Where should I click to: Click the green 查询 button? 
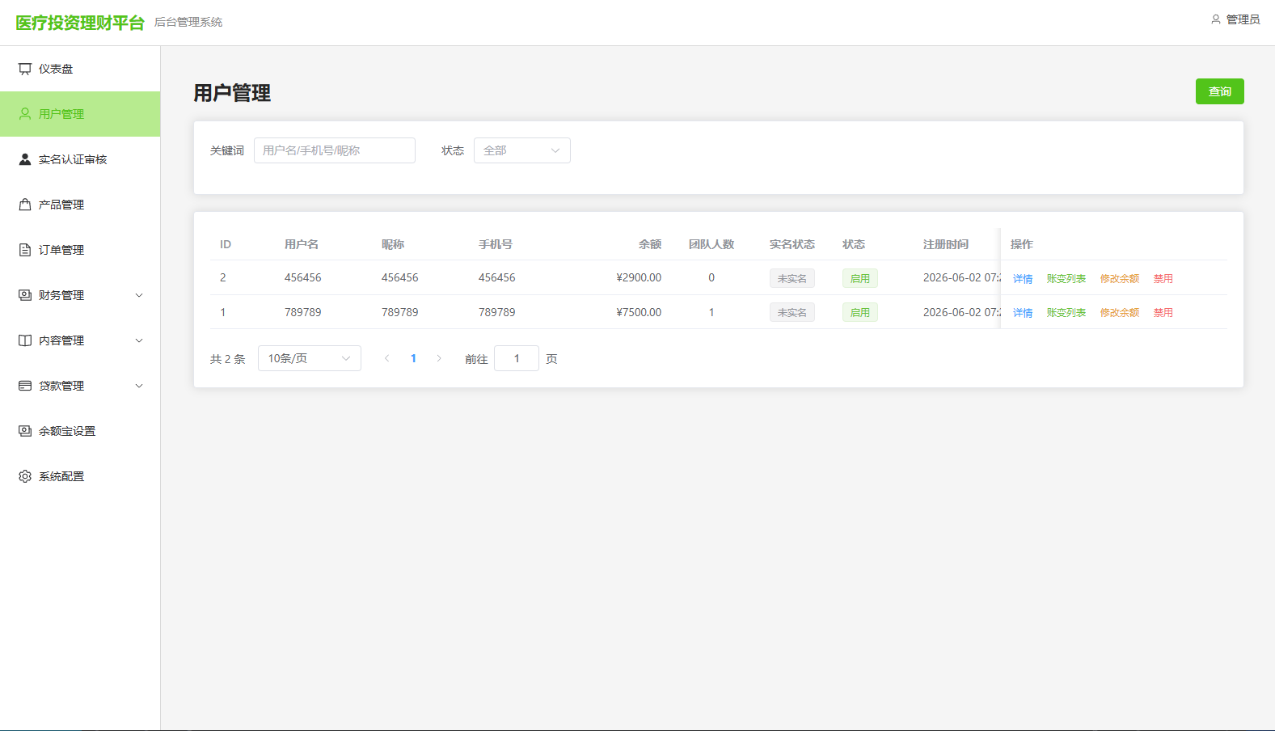pos(1220,91)
